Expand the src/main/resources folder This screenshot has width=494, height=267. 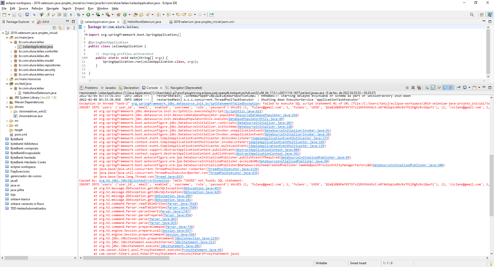click(x=7, y=79)
